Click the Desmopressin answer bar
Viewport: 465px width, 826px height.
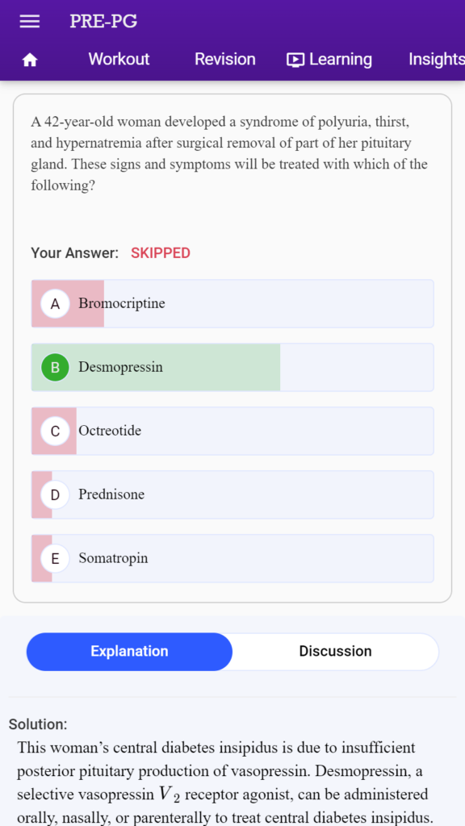coord(232,367)
